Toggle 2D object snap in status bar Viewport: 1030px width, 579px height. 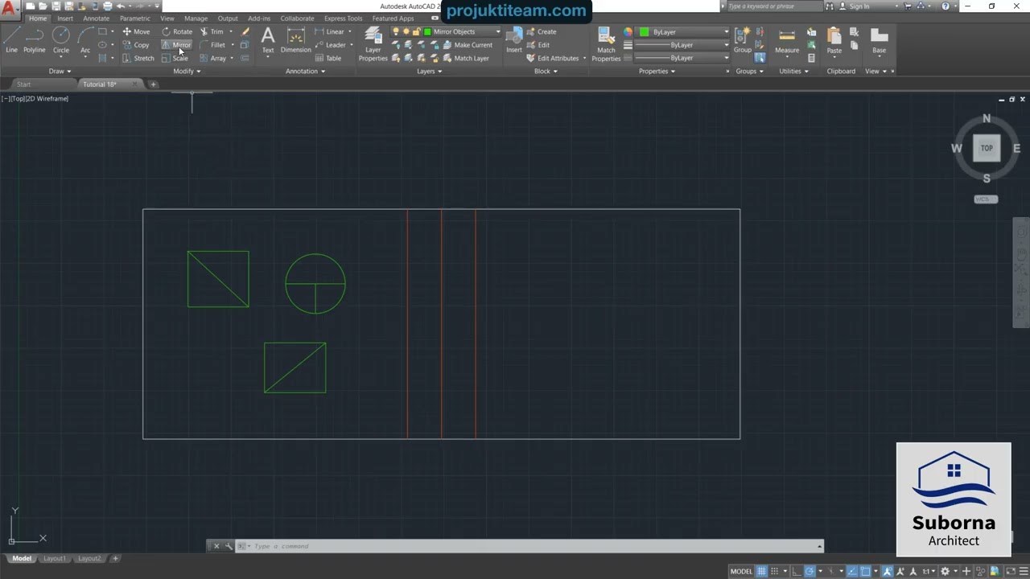pos(865,571)
